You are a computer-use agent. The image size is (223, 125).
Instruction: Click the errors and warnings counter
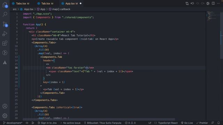(130, 123)
